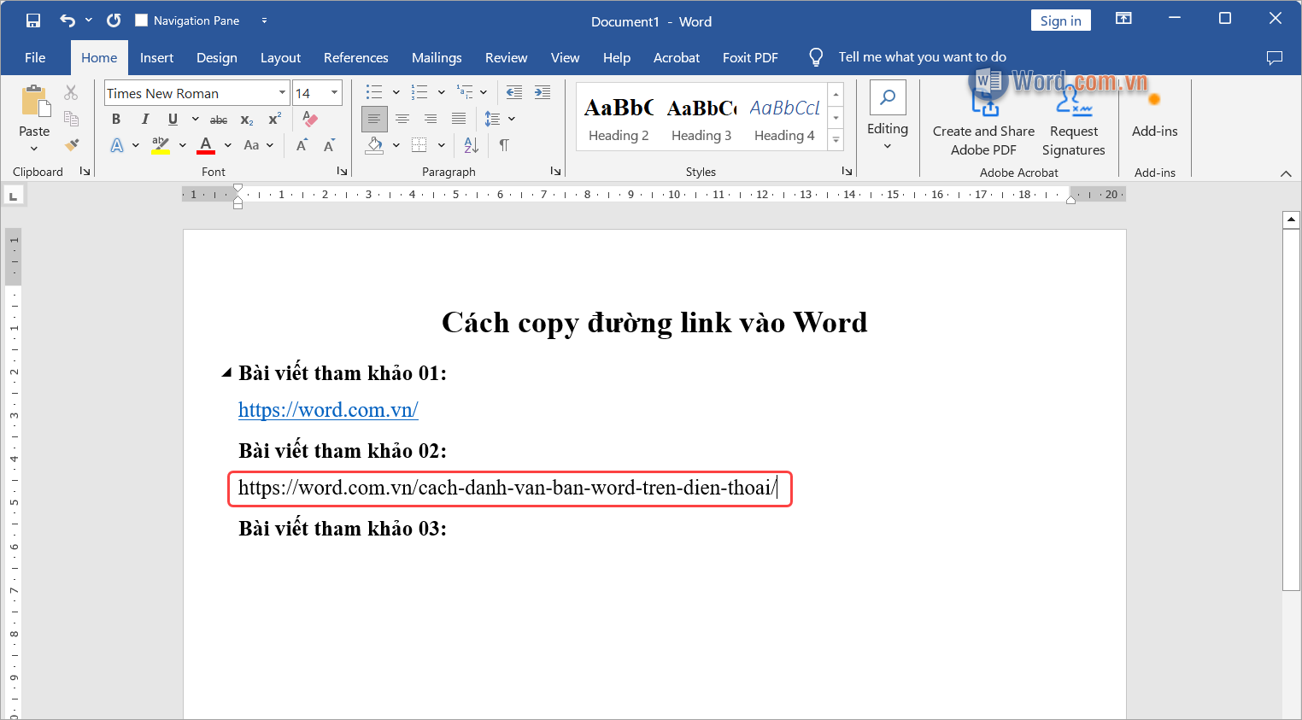This screenshot has height=720, width=1302.
Task: Apply the Heading 2 style
Action: pos(619,118)
